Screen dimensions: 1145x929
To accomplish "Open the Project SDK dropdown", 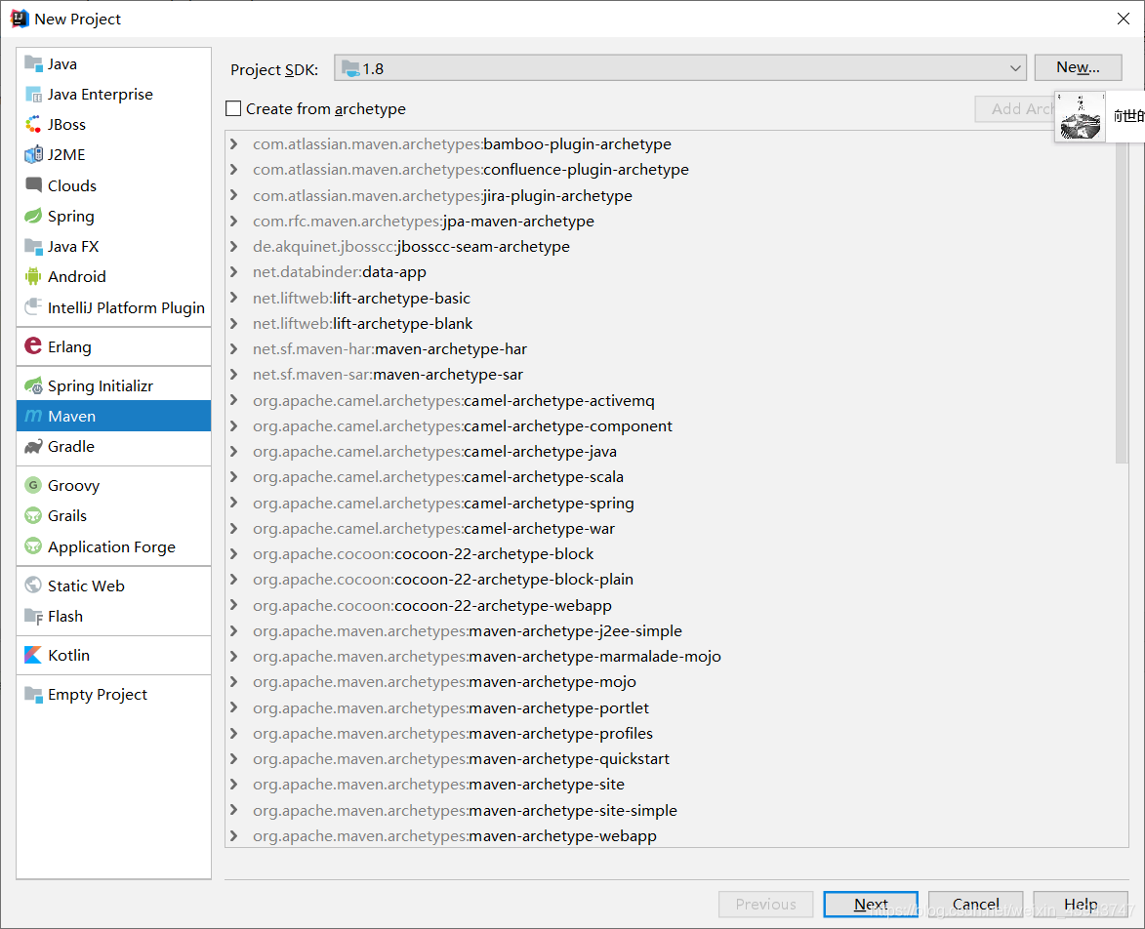I will click(679, 68).
